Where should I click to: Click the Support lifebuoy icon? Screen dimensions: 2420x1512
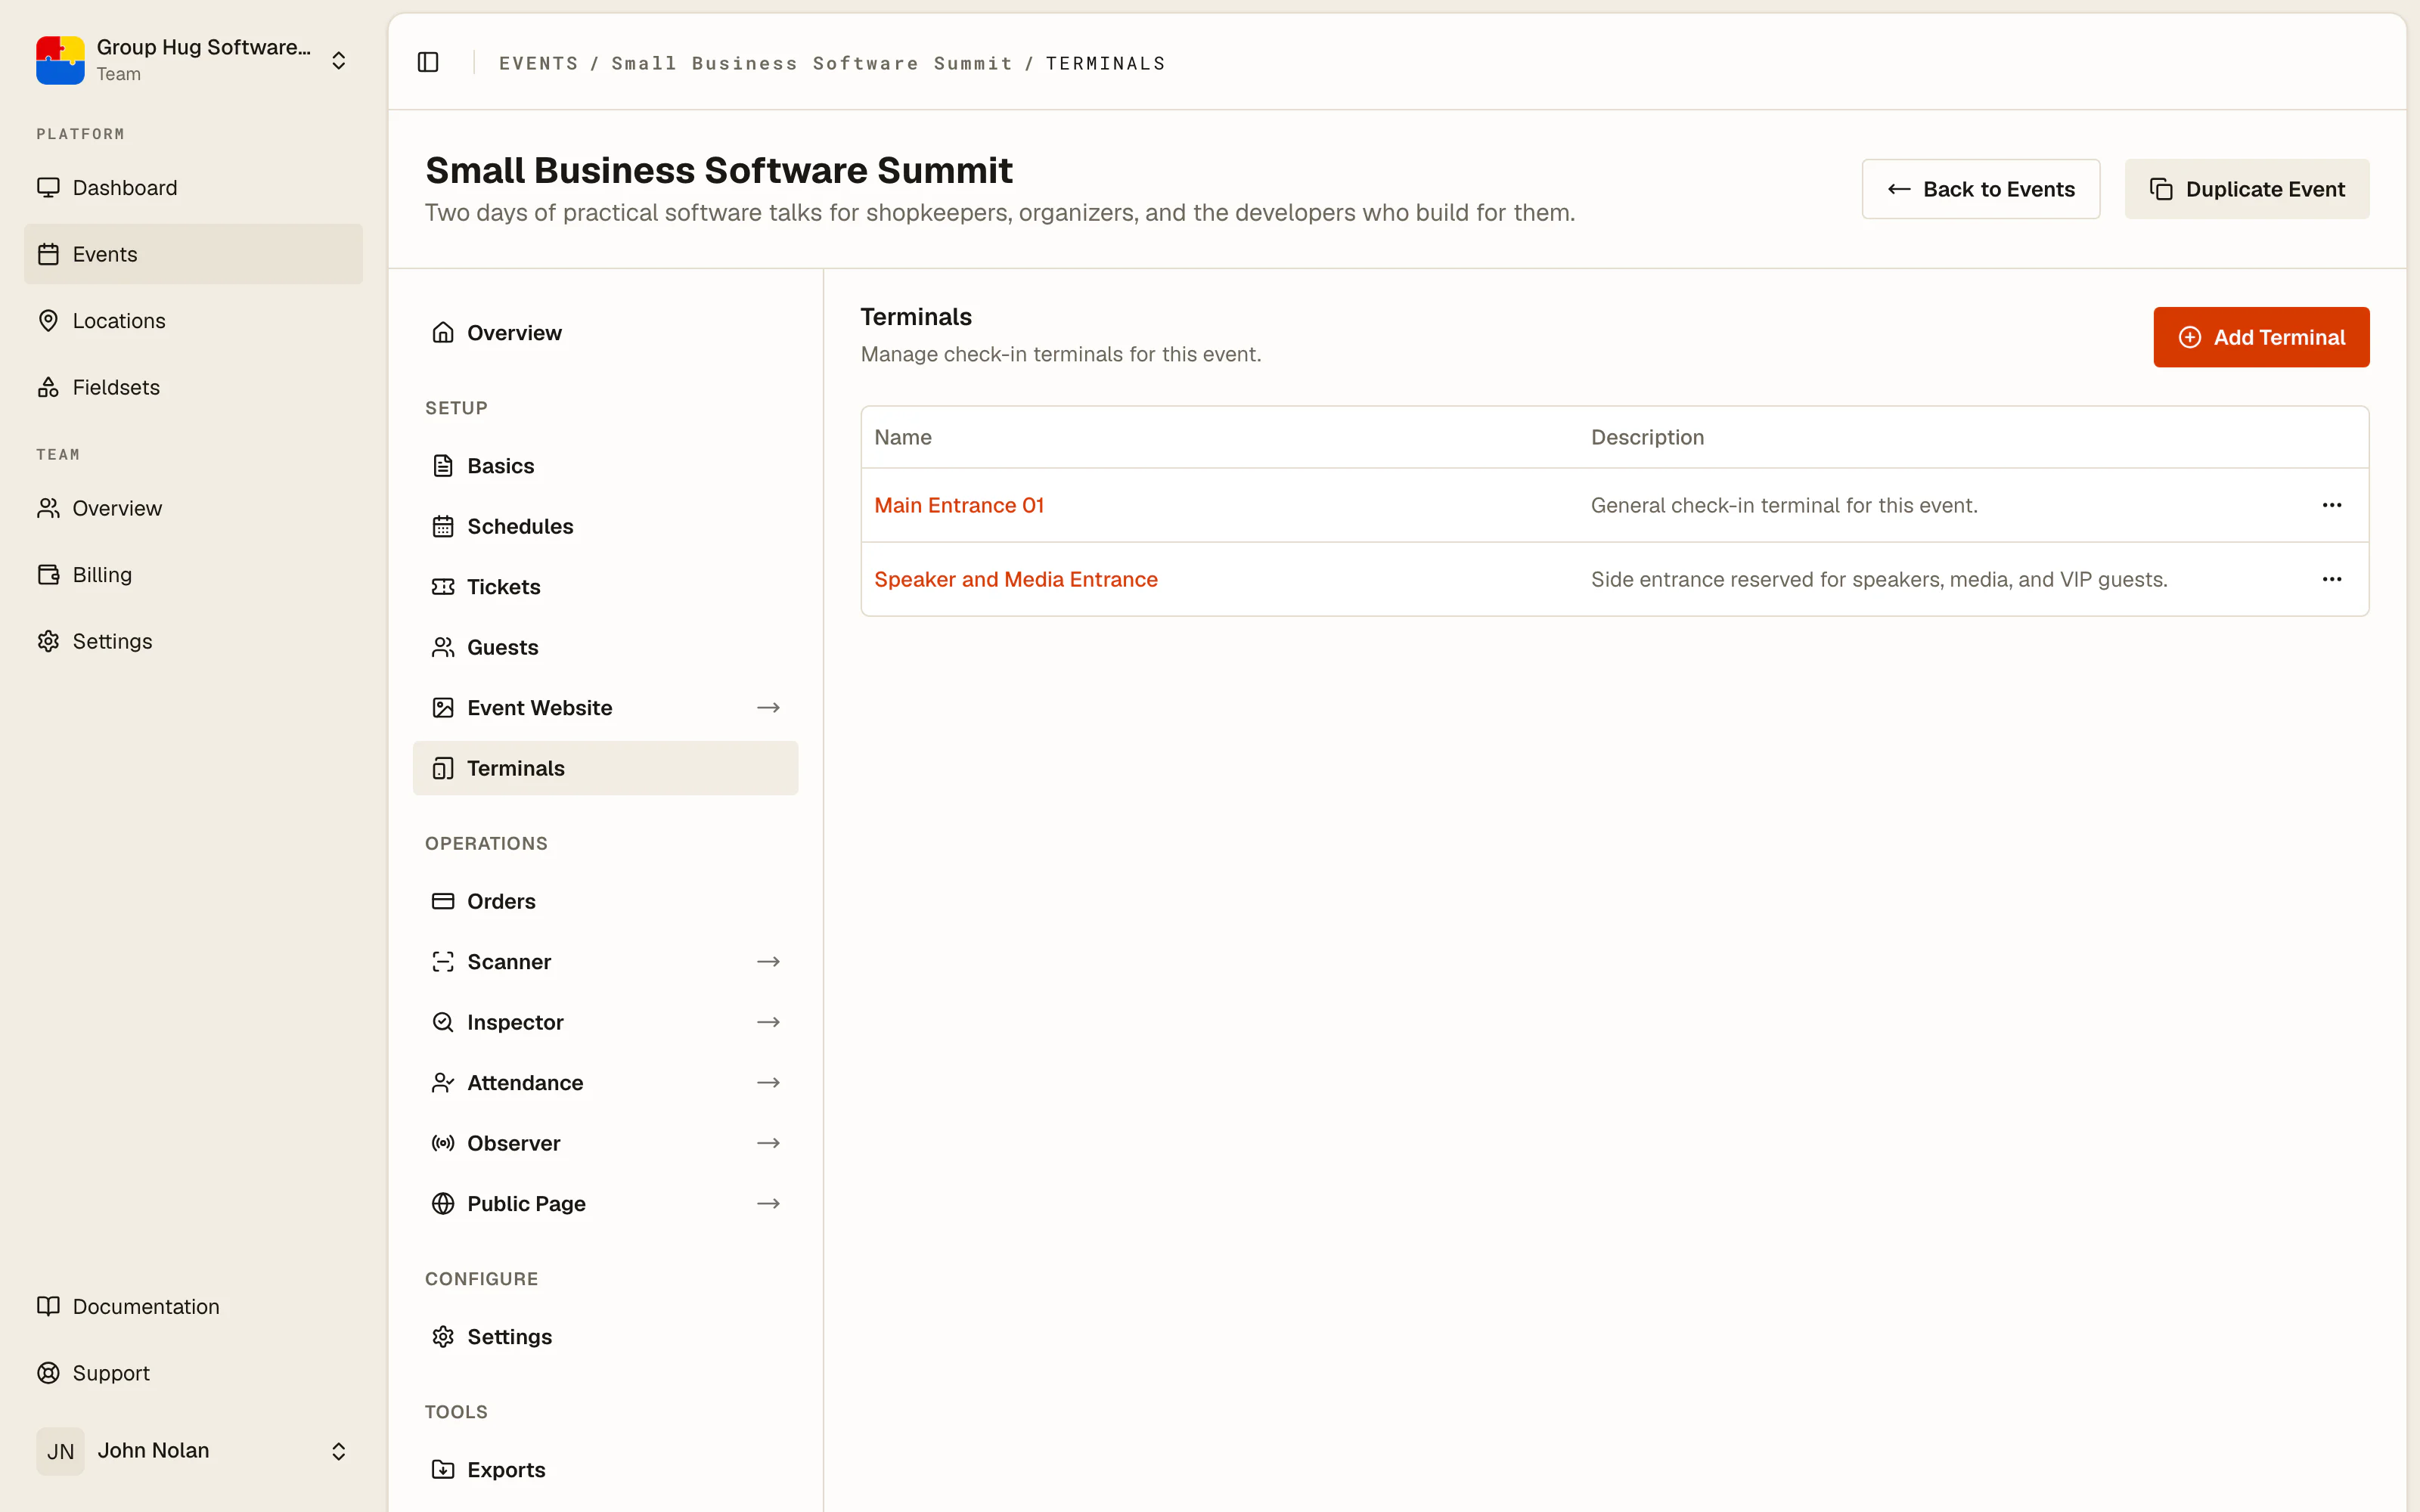point(48,1373)
